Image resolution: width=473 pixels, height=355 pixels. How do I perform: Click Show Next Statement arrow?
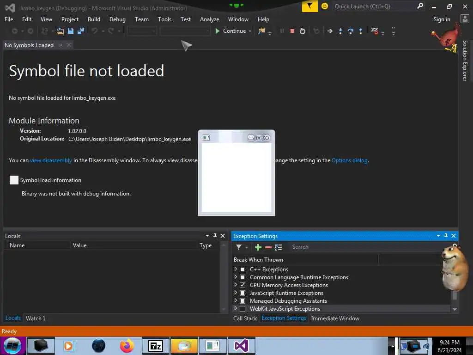tap(330, 31)
